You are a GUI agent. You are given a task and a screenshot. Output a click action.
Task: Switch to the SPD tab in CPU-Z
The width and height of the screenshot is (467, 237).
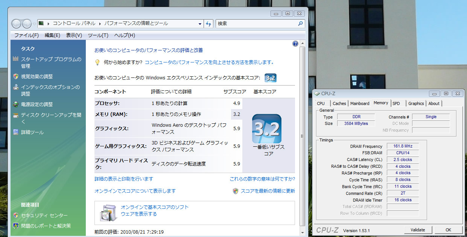coord(398,103)
